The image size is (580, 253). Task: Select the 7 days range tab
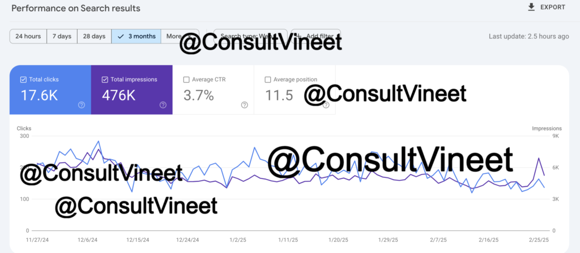point(62,37)
